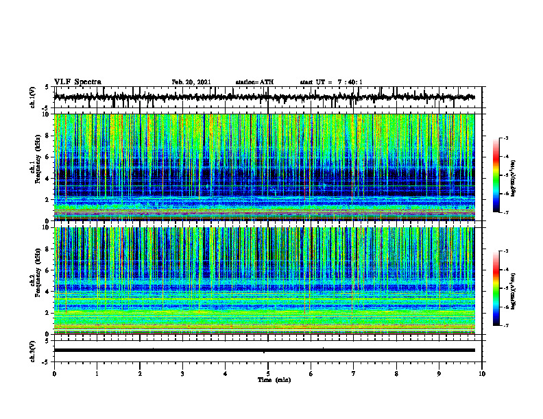Click the "VLF Spectra" plot title
Screen dimensions: 543x419
coord(77,82)
